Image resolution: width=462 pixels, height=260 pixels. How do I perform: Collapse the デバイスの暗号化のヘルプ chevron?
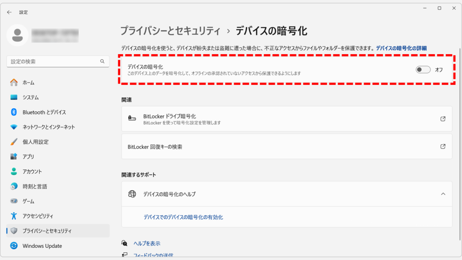(443, 194)
